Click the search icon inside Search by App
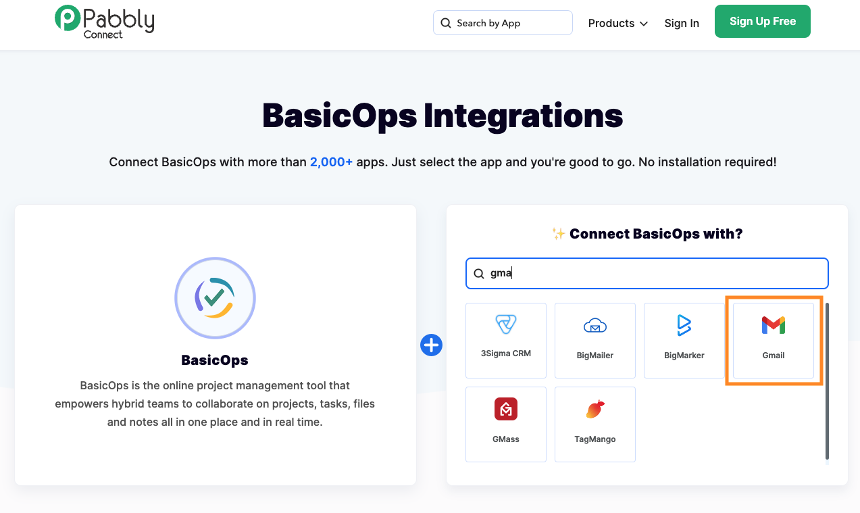 pos(445,22)
